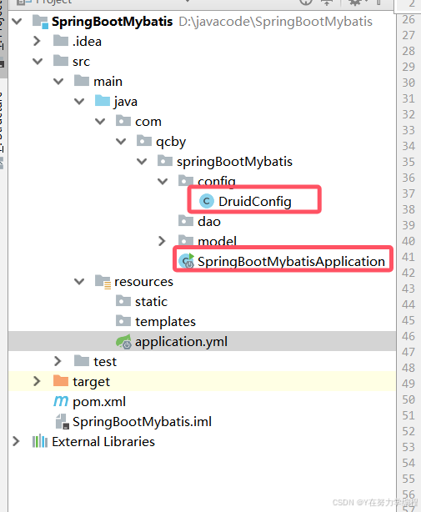Image resolution: width=421 pixels, height=512 pixels.
Task: Collapse the src folder
Action: pyautogui.click(x=38, y=62)
